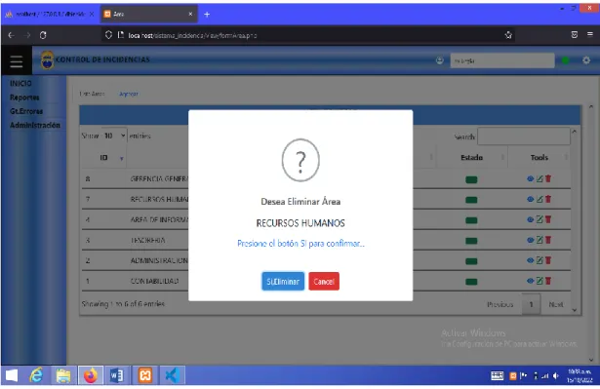Open Visual Studio Code from taskbar

pos(172,375)
